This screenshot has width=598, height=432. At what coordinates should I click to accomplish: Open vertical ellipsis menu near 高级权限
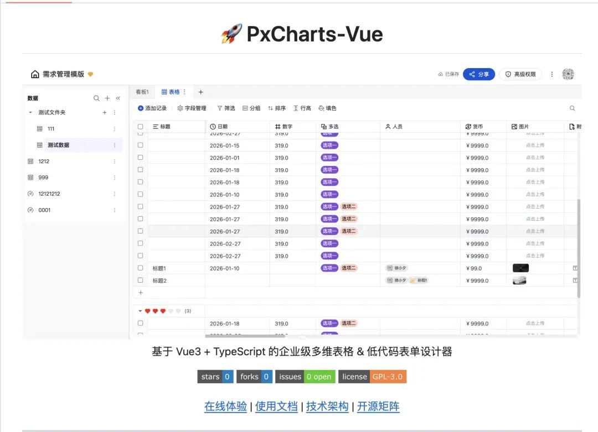coord(551,74)
